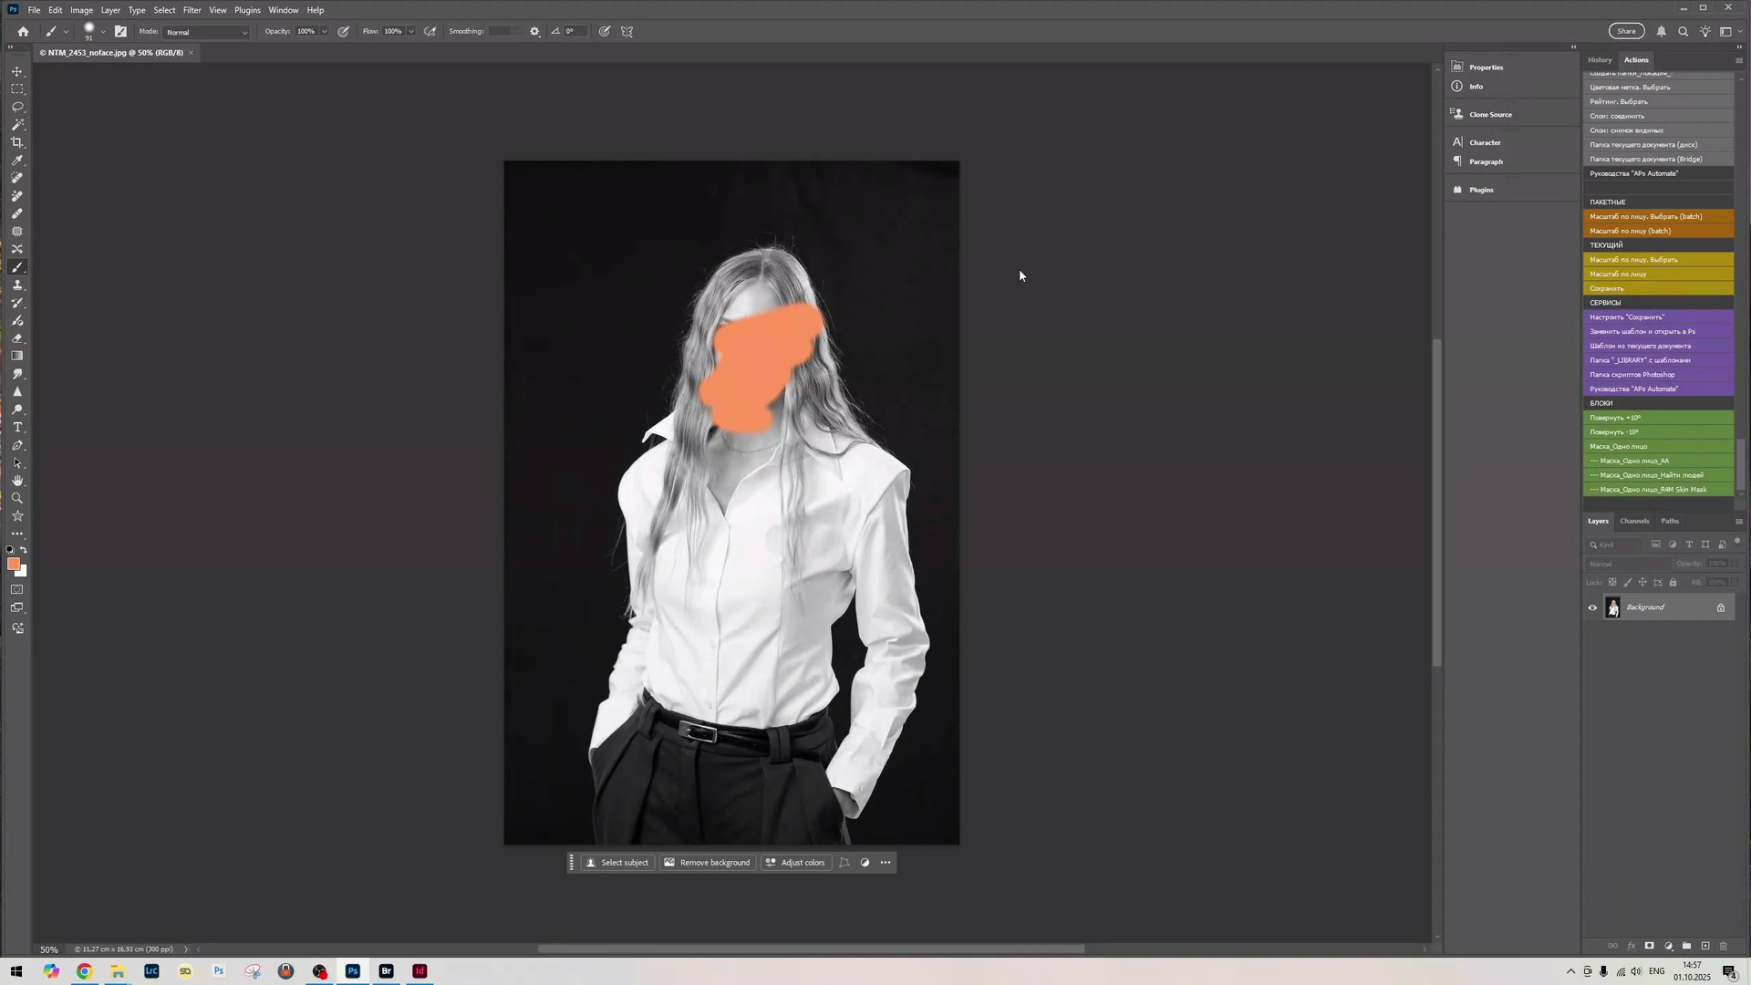
Task: Enable airbrush style pressure in options bar
Action: (x=430, y=31)
